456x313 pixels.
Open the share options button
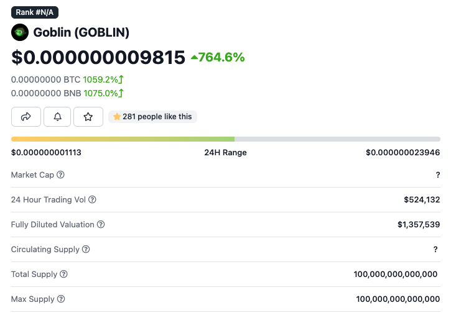(26, 116)
